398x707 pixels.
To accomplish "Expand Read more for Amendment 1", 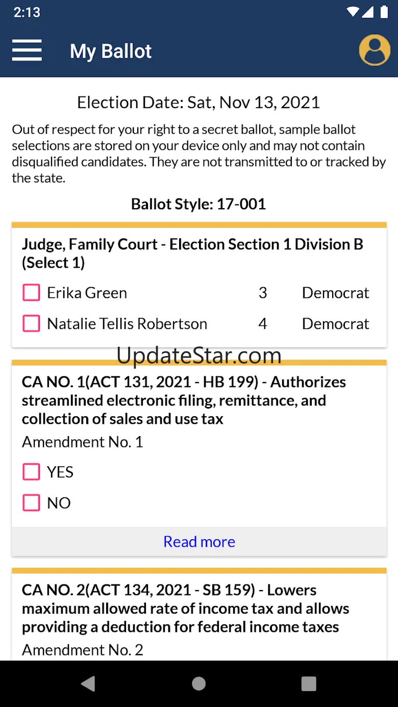I will coord(199,542).
